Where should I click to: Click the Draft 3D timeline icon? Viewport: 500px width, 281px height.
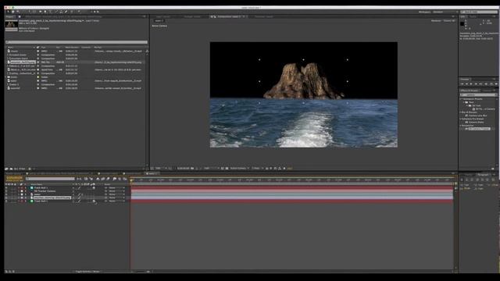[91, 179]
